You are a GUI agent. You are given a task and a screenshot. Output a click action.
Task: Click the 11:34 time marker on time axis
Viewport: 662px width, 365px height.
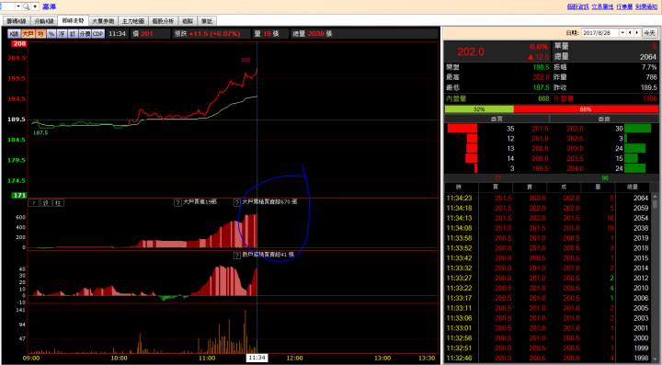(257, 358)
